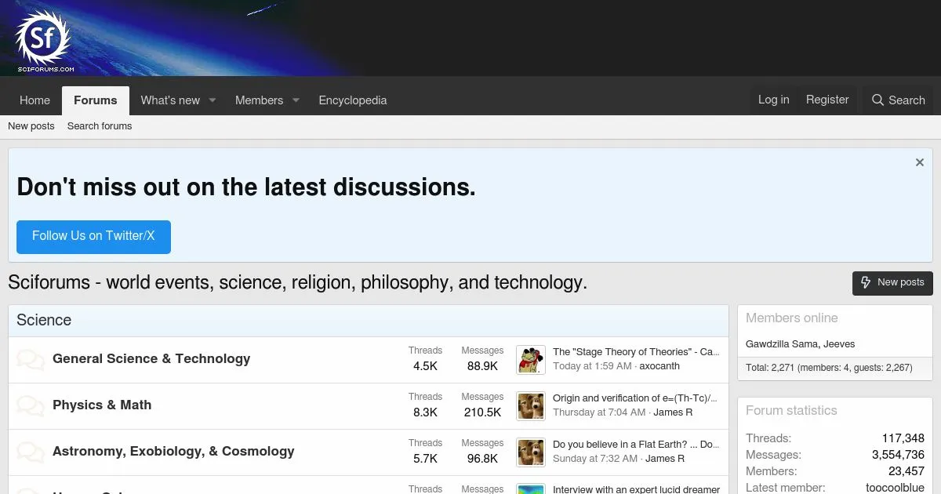The width and height of the screenshot is (941, 494).
Task: Open the What's new tab
Action: [170, 100]
